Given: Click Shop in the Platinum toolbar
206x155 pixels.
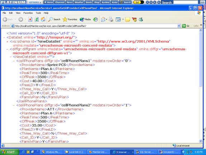Looking at the screenshot, I should (x=97, y=2).
